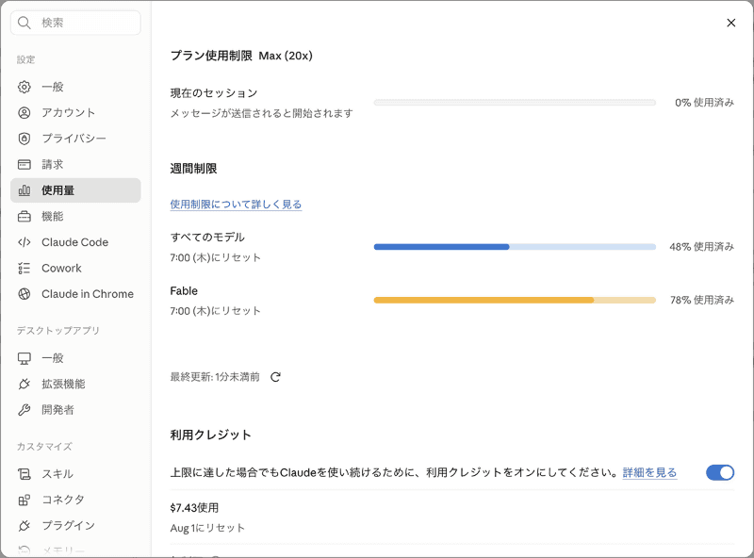Close the settings dialog with X
The image size is (754, 558).
tap(731, 23)
